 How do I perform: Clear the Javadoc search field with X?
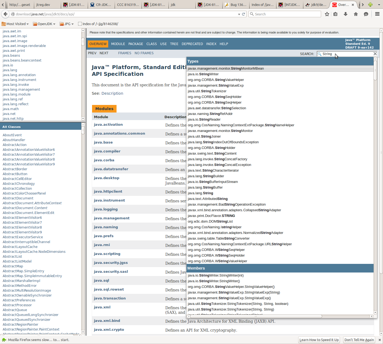375,54
